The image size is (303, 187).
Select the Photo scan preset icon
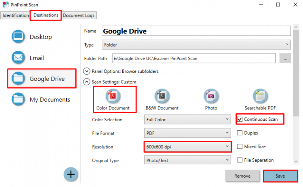211,96
